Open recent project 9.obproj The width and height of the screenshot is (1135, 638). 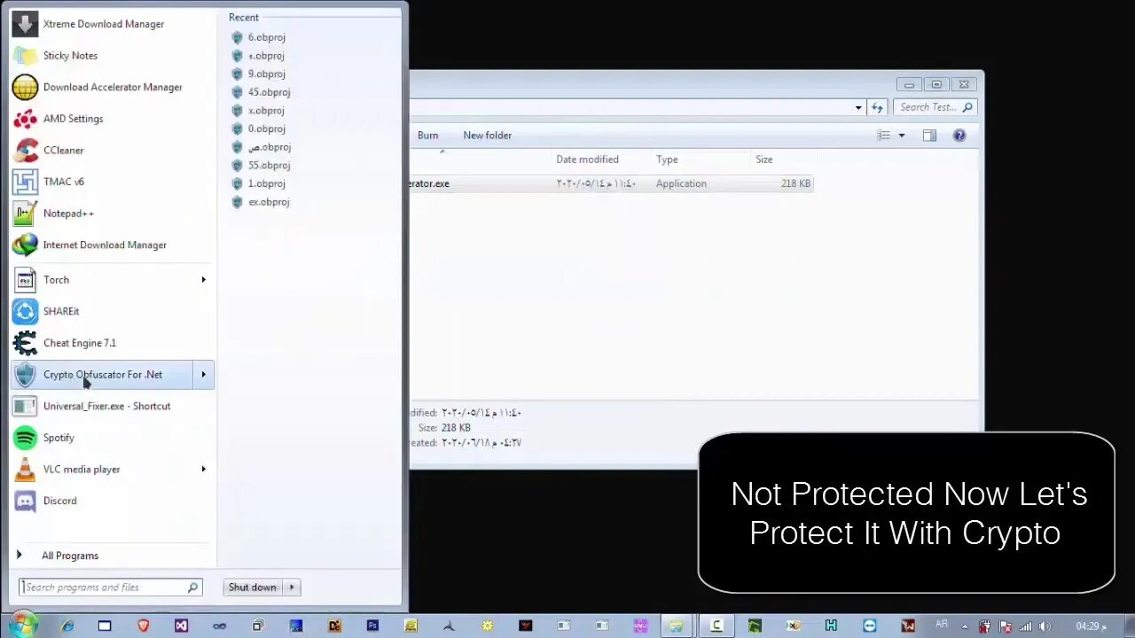pos(266,74)
